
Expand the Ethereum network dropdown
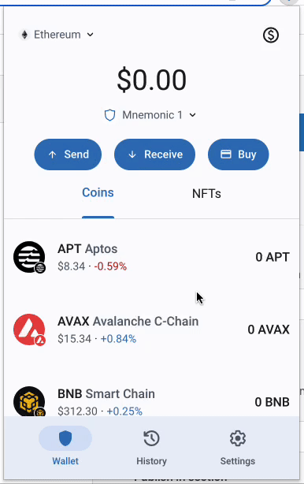[x=56, y=35]
